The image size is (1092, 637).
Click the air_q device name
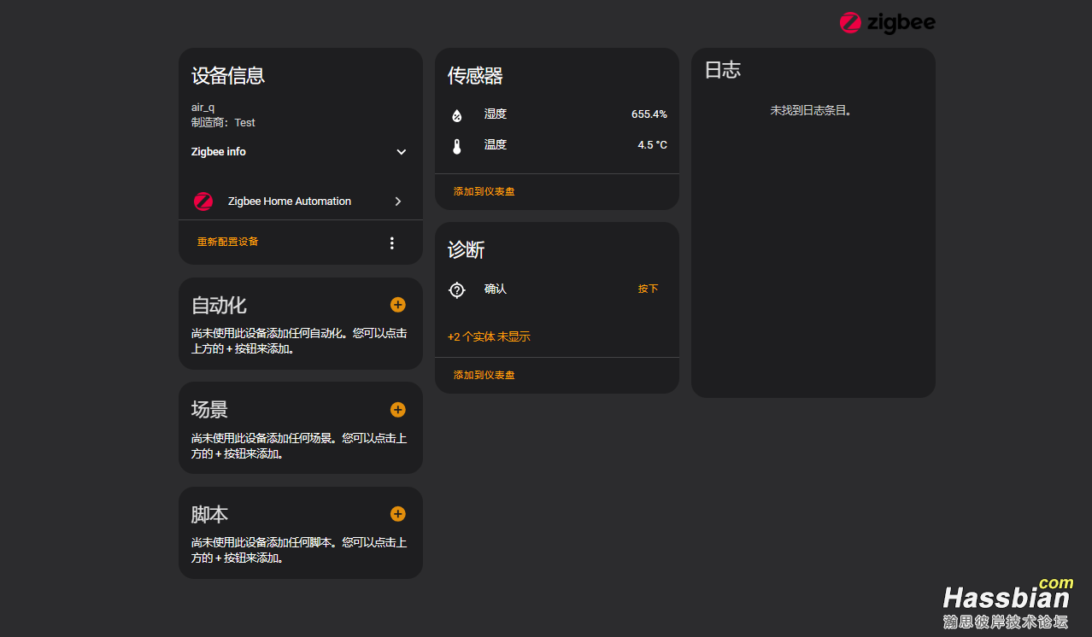[x=203, y=108]
